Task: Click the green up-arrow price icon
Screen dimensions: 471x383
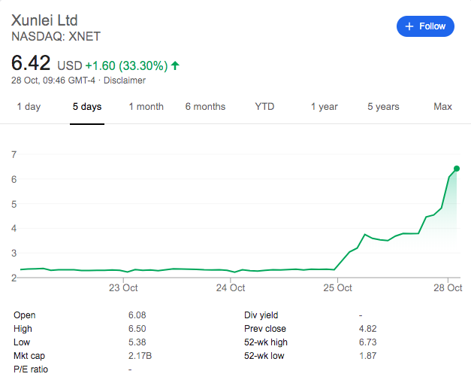Action: [x=175, y=65]
